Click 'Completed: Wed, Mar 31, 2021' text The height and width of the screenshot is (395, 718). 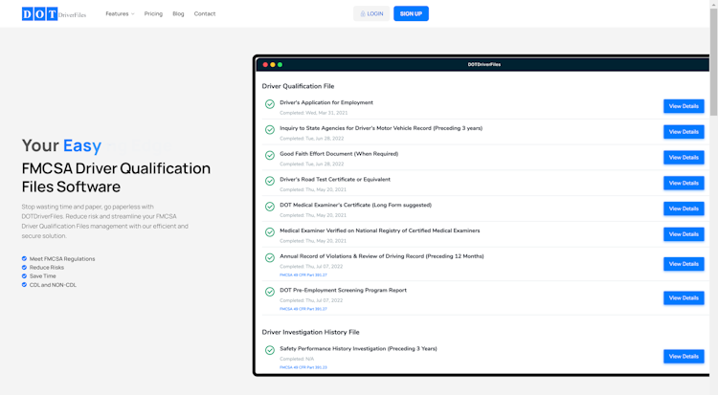[314, 113]
